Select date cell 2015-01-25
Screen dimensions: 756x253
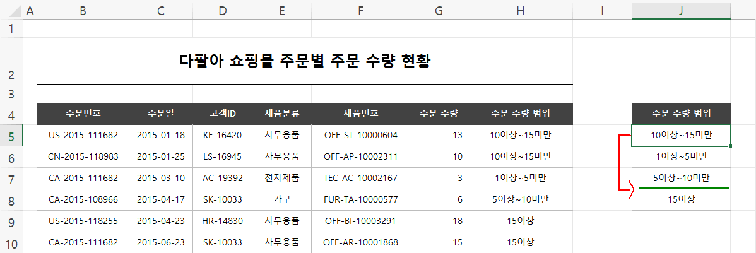point(160,156)
